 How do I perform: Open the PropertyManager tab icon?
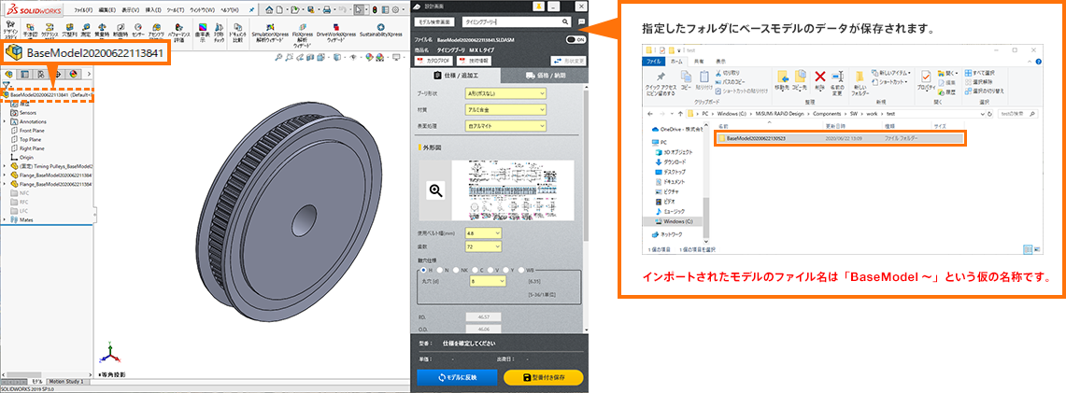click(x=25, y=74)
